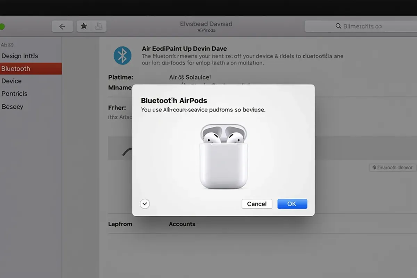Expand the chevron in the AirPods dialog

coord(145,204)
